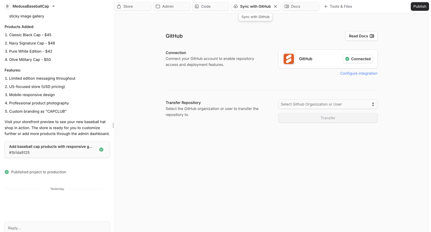Click the '#1b1da9125' commit hash
The width and height of the screenshot is (431, 232).
coord(19,152)
